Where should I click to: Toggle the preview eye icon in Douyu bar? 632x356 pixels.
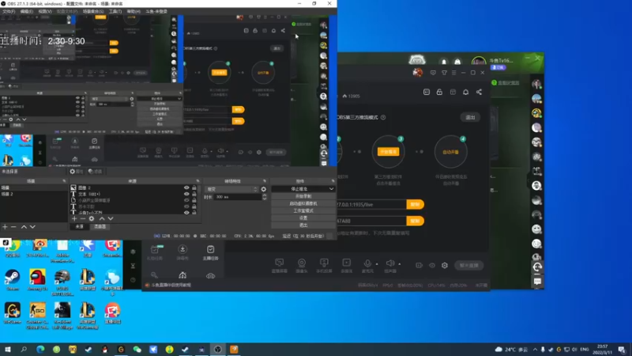click(x=432, y=265)
